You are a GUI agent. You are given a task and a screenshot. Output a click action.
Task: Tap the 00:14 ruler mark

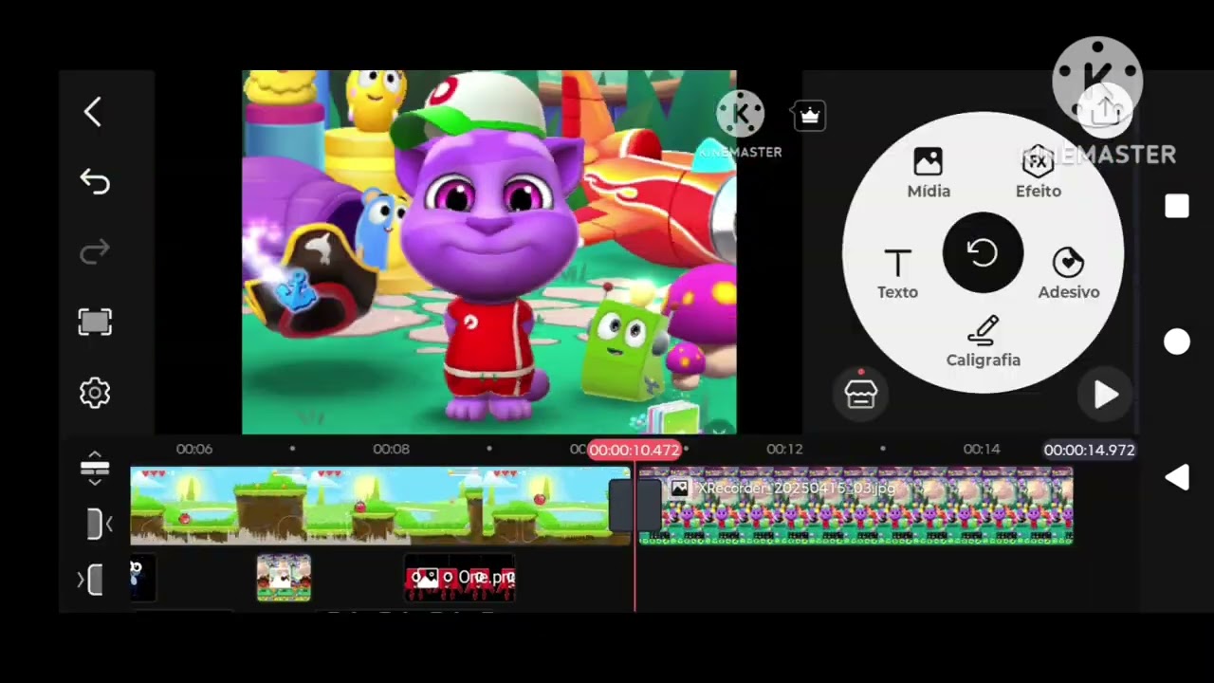[x=982, y=449]
